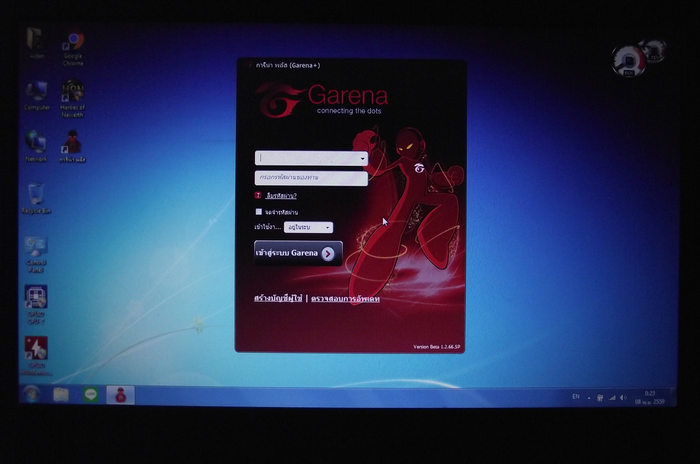
Task: Click the password input field
Action: [x=311, y=178]
